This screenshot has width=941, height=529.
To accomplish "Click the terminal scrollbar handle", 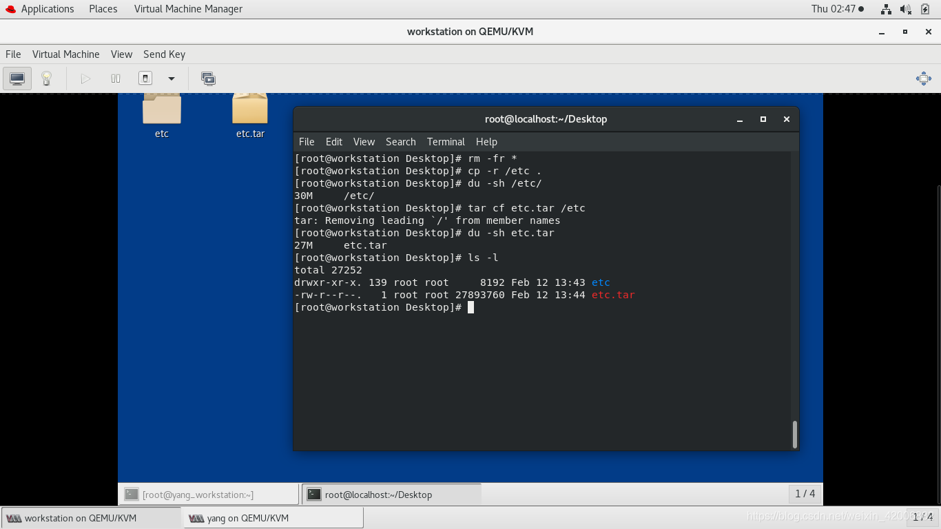I will coord(795,434).
